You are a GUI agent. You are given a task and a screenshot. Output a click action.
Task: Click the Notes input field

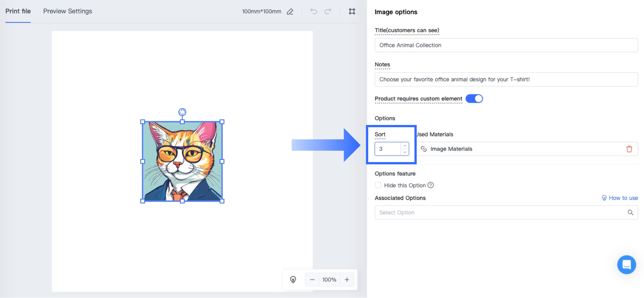click(506, 79)
